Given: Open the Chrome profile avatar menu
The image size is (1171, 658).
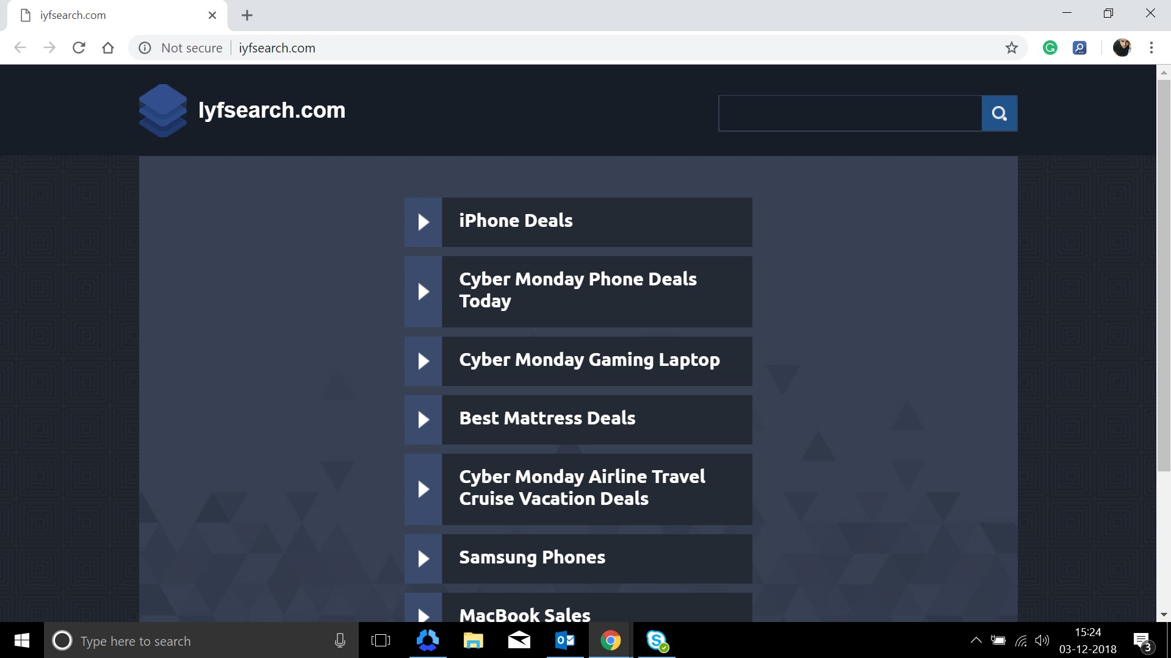Looking at the screenshot, I should [1122, 48].
